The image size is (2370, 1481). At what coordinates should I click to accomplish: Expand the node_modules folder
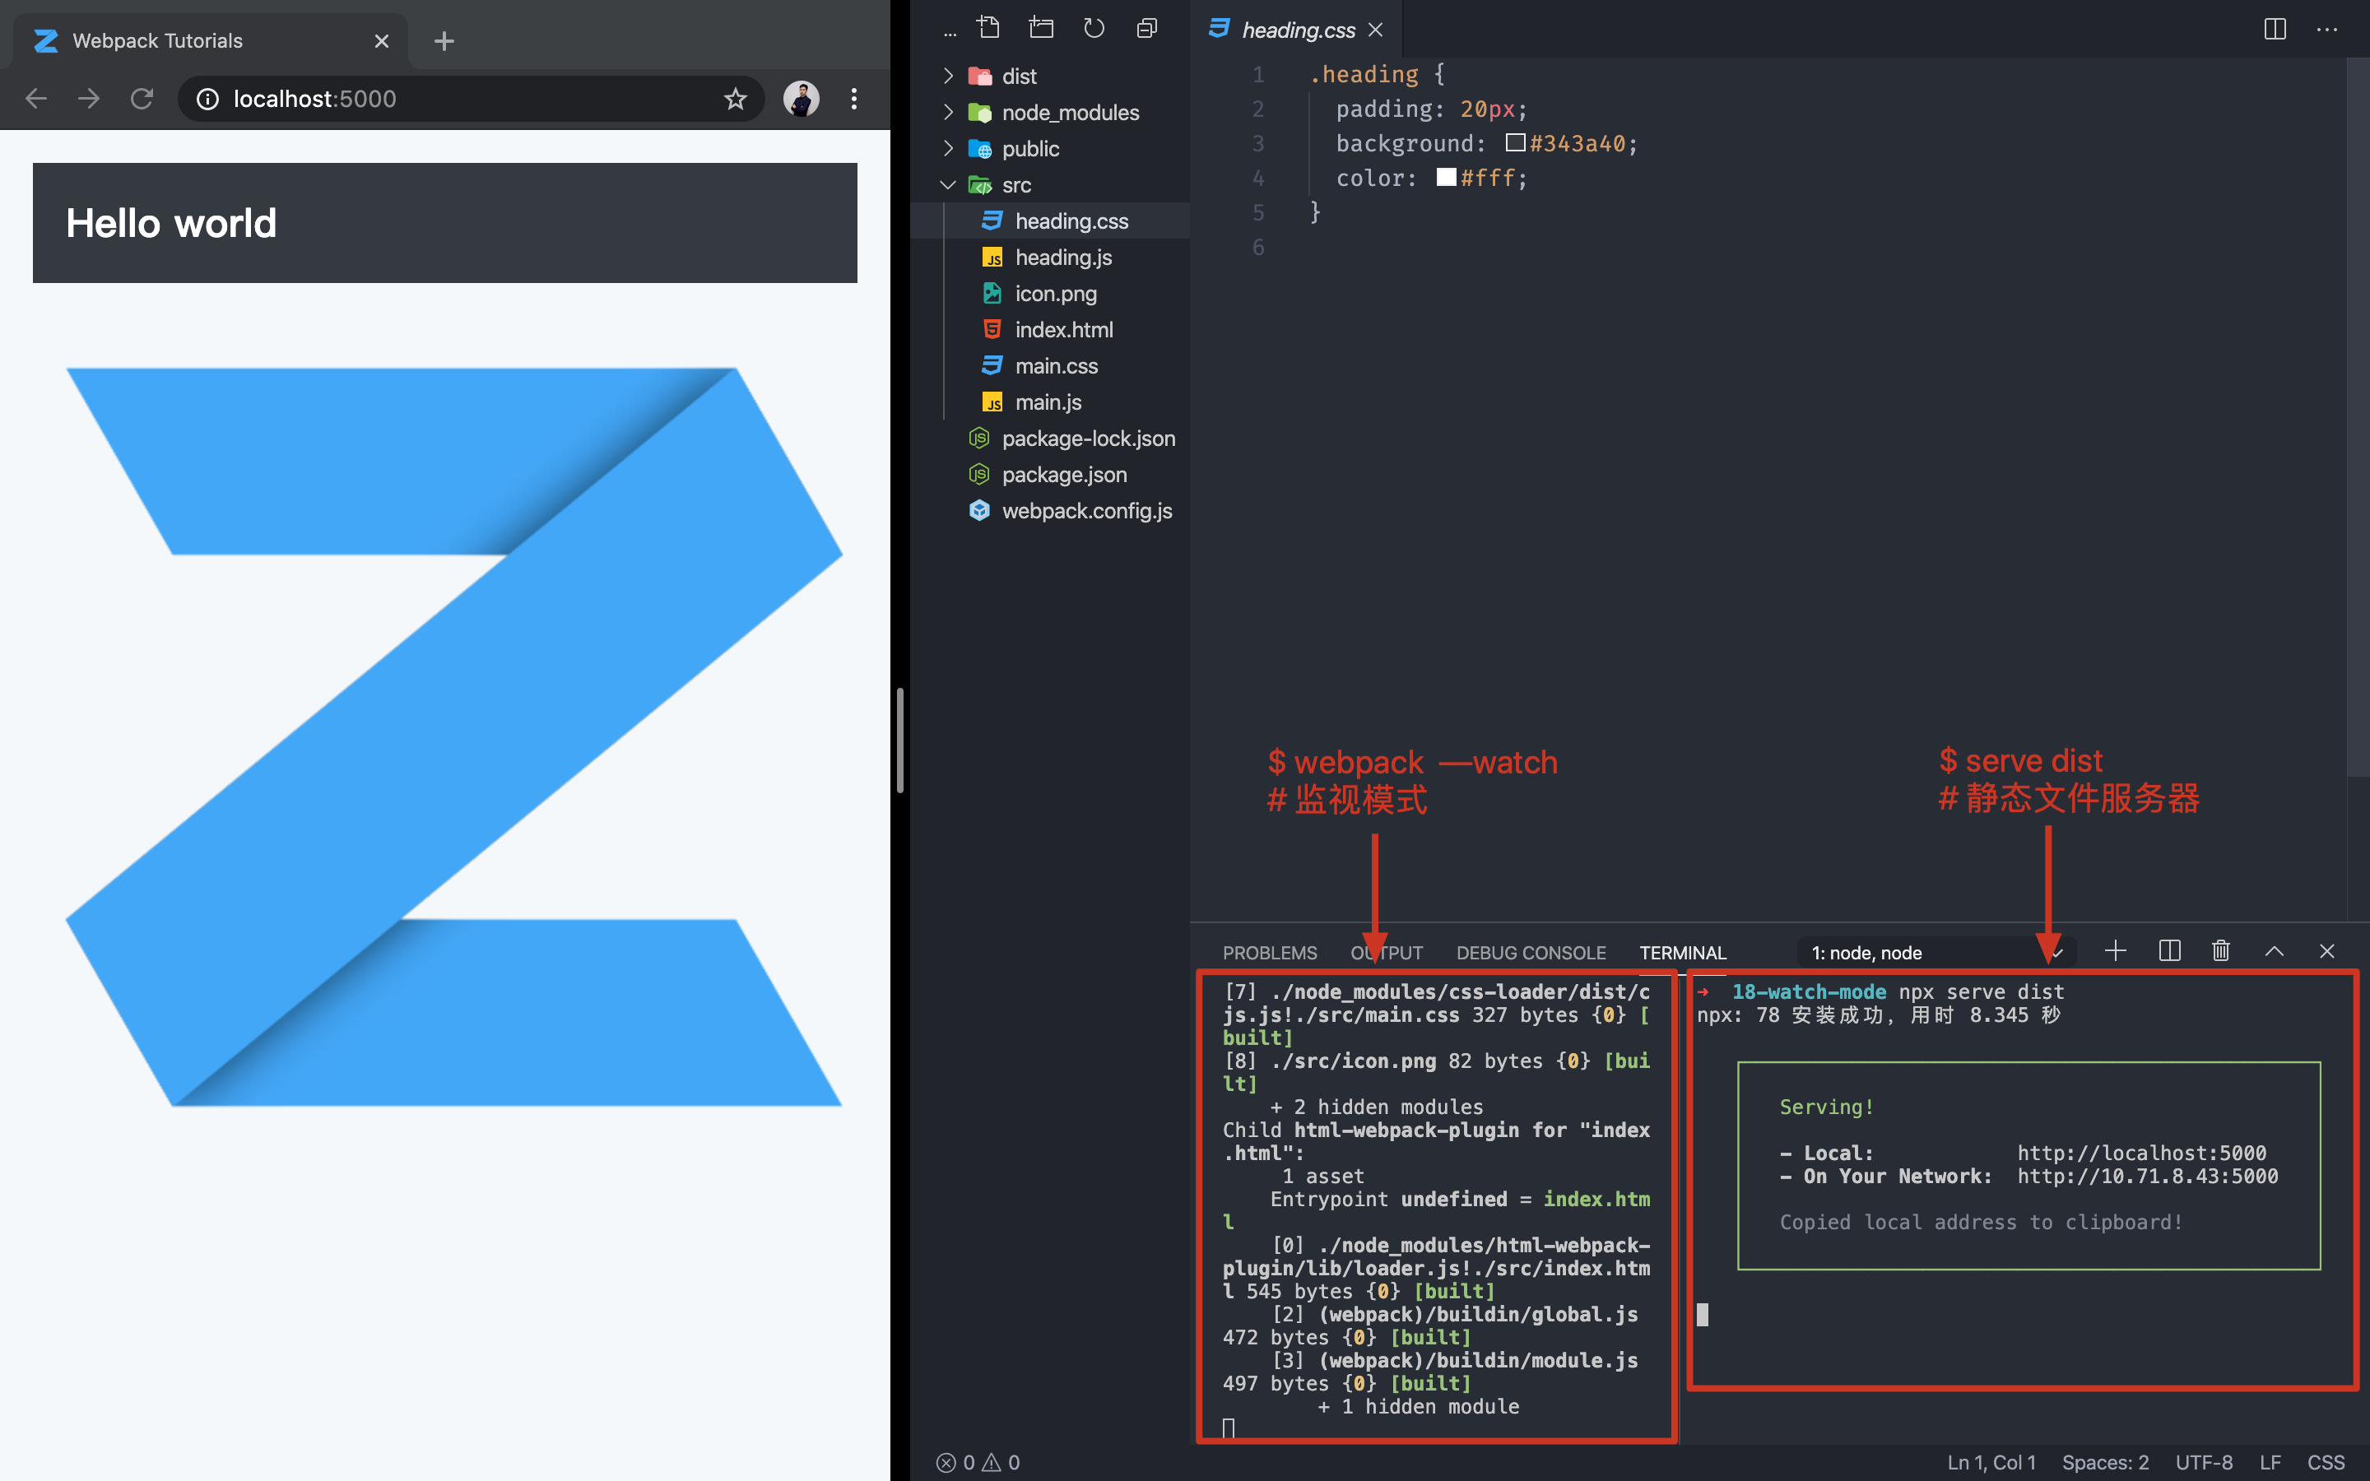pyautogui.click(x=1070, y=113)
